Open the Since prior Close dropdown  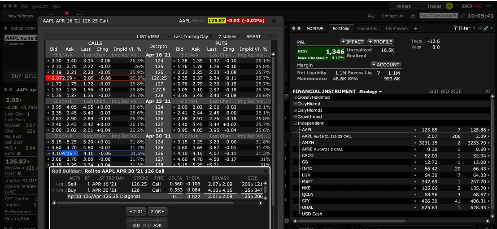[x=313, y=58]
